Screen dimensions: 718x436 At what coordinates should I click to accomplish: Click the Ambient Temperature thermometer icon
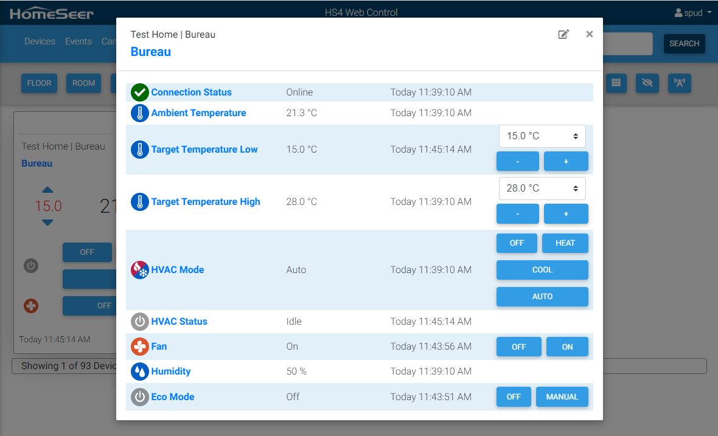(x=140, y=113)
